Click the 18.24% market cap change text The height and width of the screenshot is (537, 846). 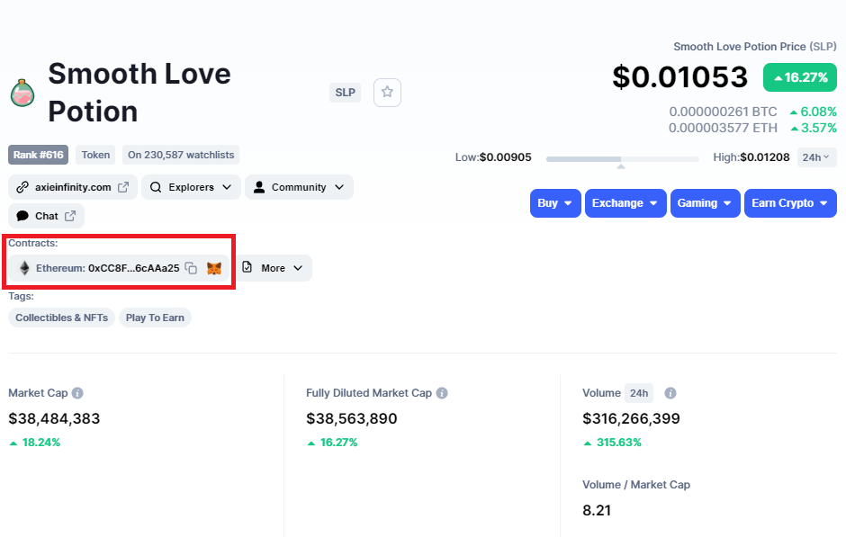point(41,443)
